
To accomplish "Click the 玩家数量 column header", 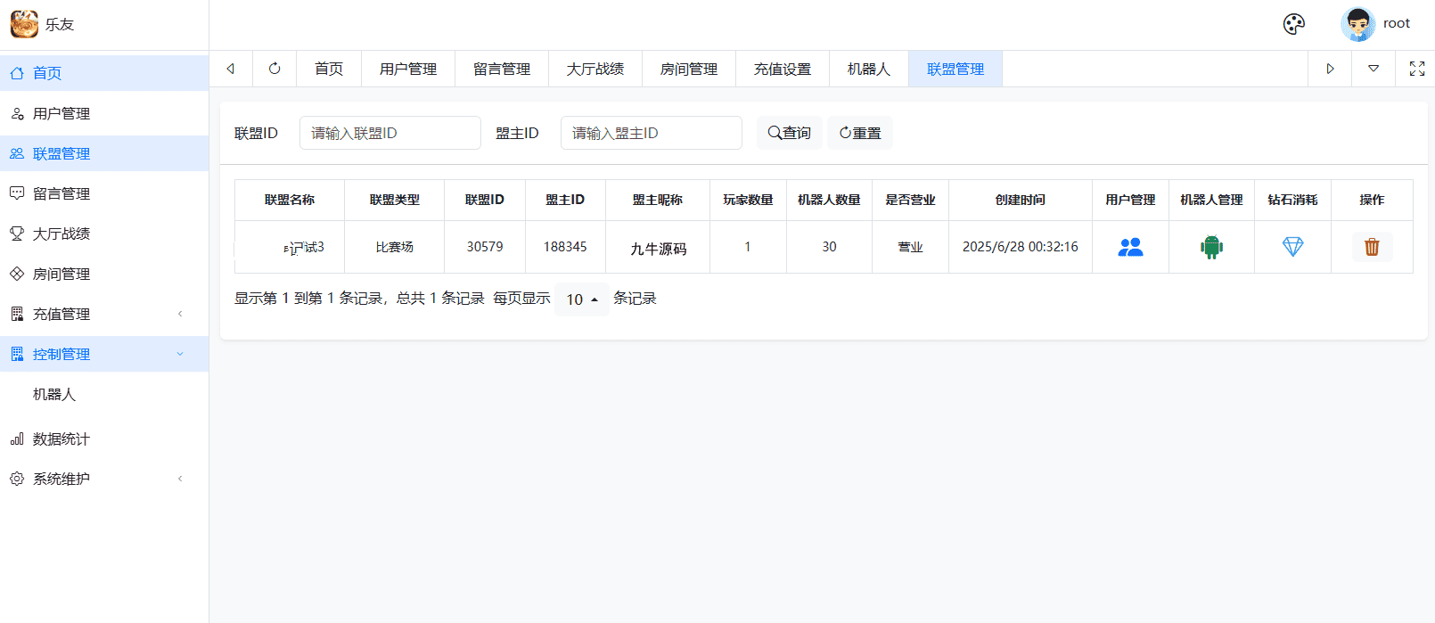I will (x=748, y=200).
